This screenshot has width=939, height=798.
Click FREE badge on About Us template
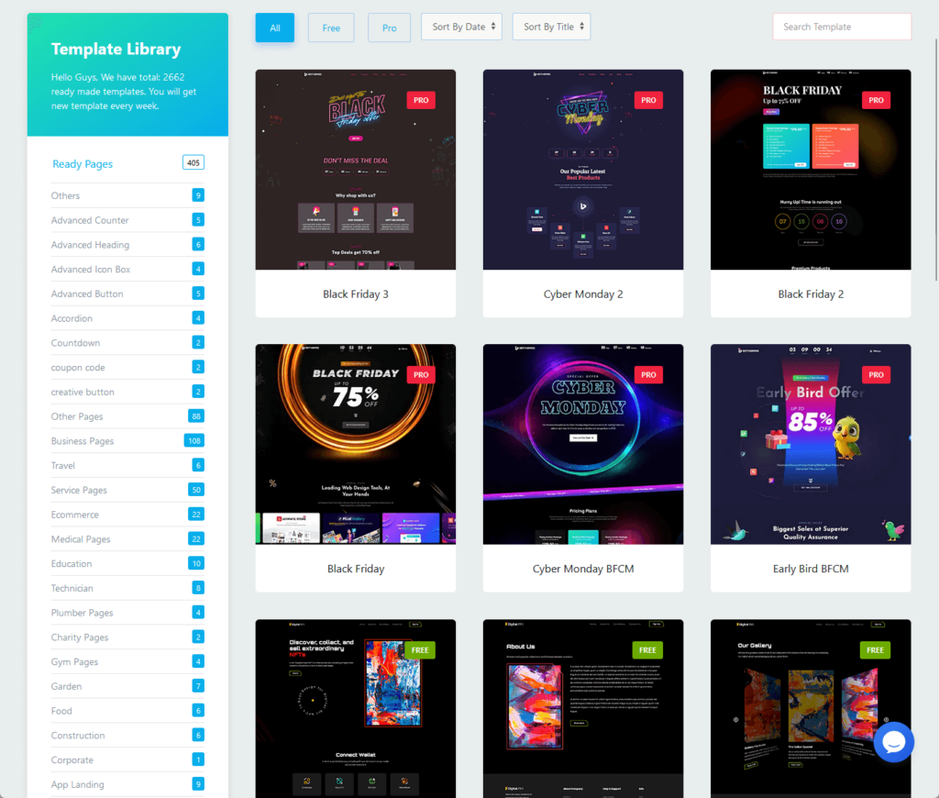coord(647,650)
